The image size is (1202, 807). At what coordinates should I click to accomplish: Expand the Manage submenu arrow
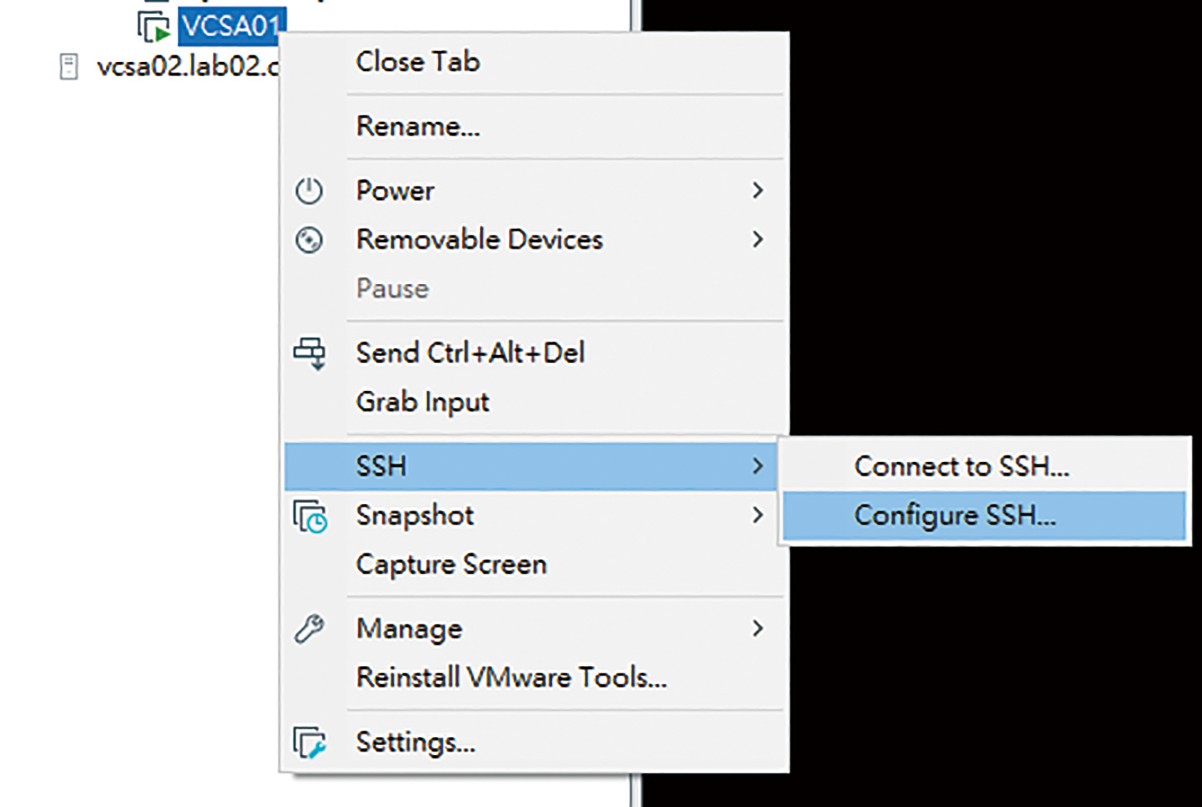click(758, 628)
